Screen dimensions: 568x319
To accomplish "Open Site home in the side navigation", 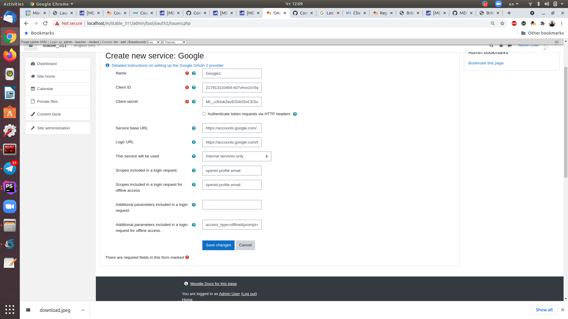I will [58, 77].
